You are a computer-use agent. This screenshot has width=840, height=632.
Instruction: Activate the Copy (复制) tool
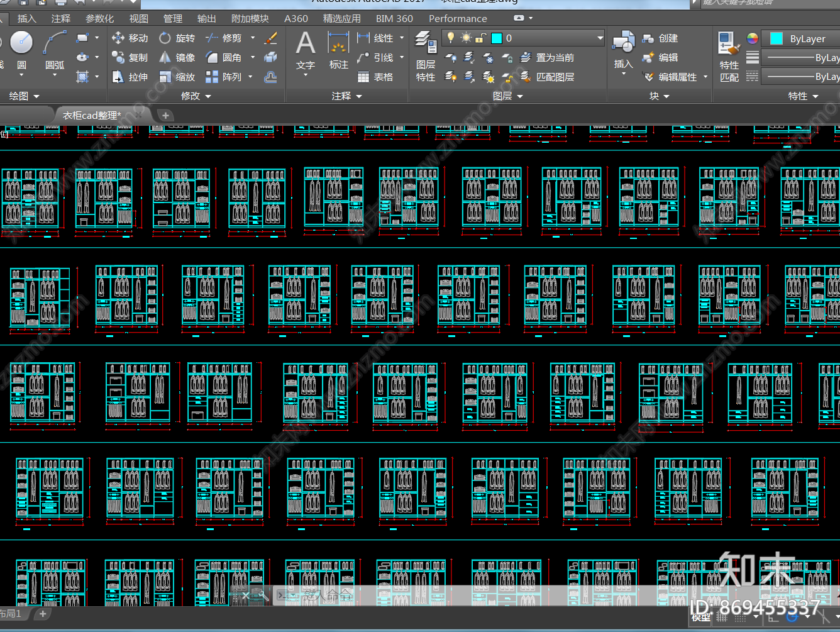tap(130, 57)
